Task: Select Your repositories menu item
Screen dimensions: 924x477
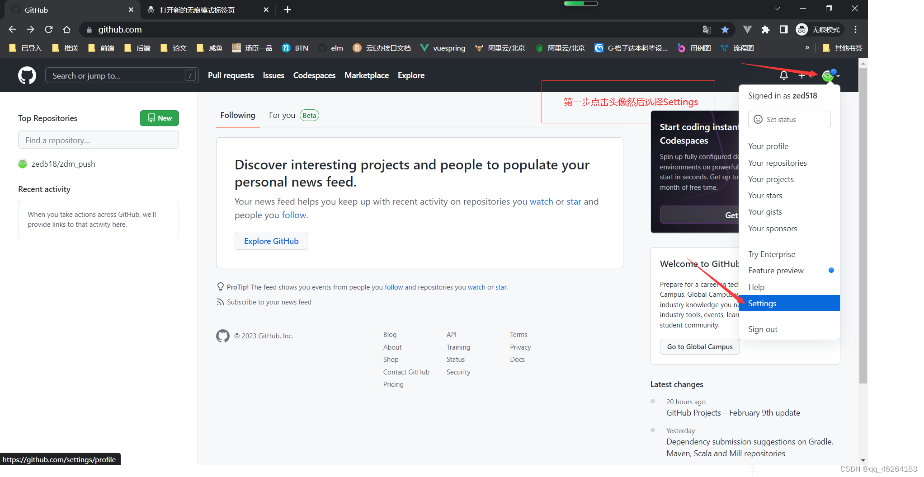Action: point(789,163)
